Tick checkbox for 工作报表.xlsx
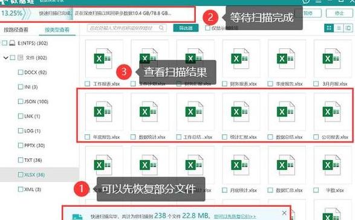This screenshot has width=355, height=220. [88, 84]
